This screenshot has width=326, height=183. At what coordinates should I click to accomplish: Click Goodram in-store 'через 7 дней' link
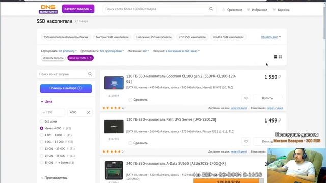click(275, 108)
